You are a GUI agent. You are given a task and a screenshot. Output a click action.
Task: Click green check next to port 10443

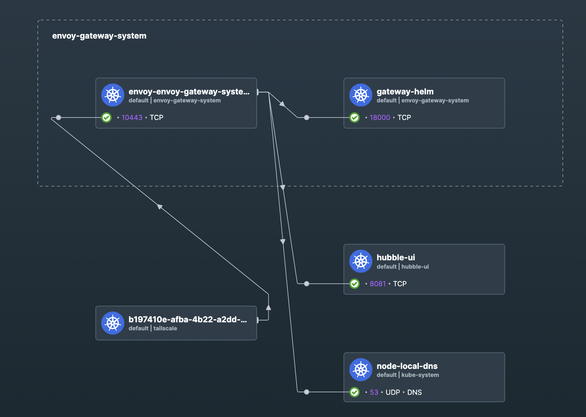click(x=106, y=118)
